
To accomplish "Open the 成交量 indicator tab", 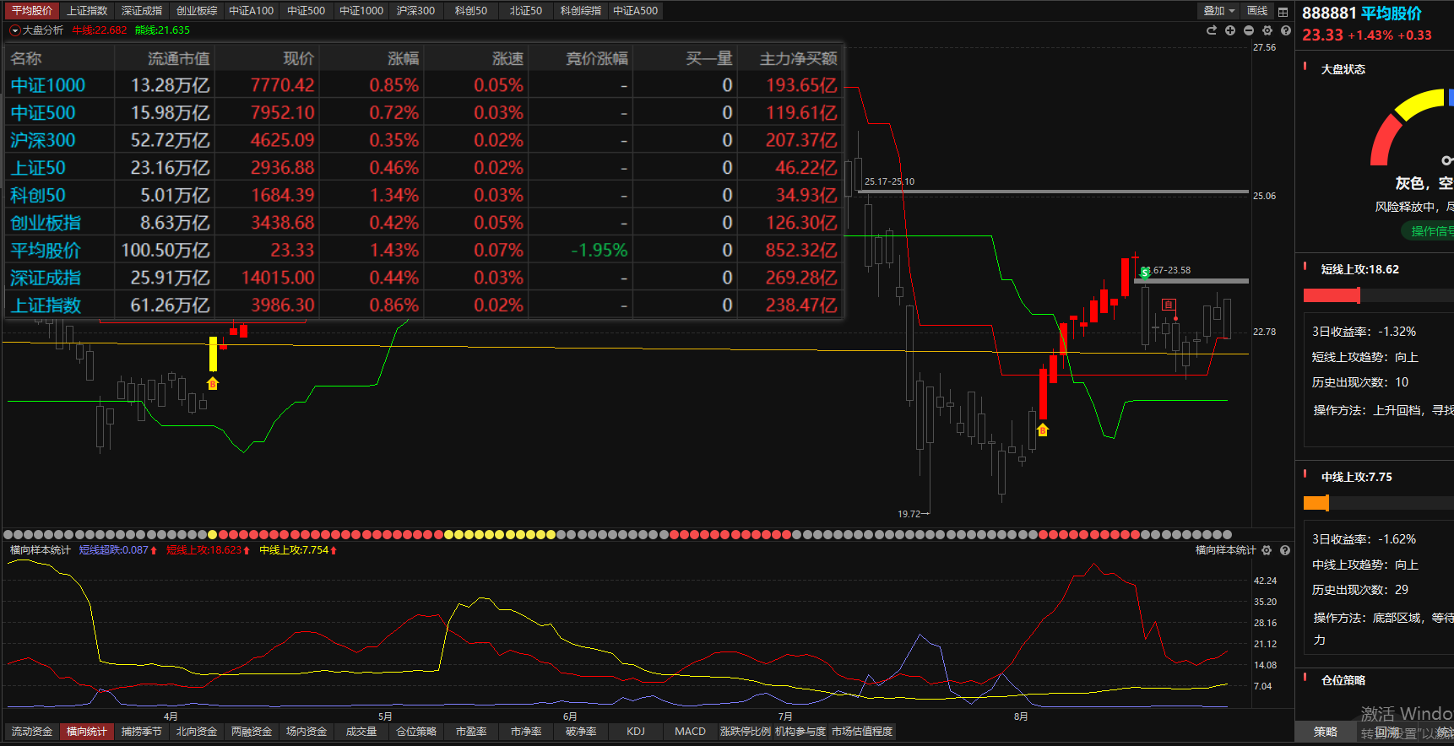I will [361, 732].
